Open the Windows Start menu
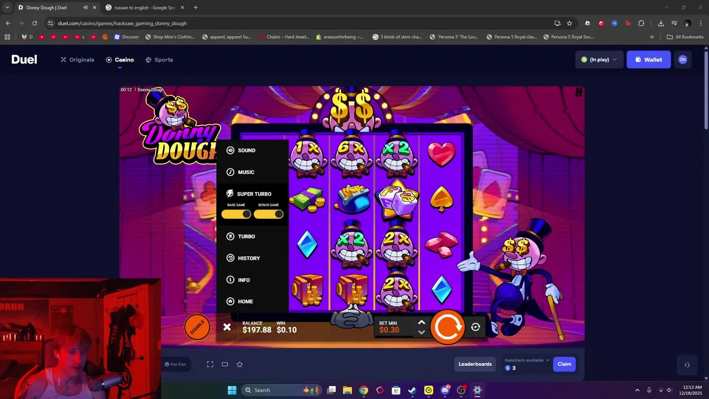The width and height of the screenshot is (709, 399). 232,390
